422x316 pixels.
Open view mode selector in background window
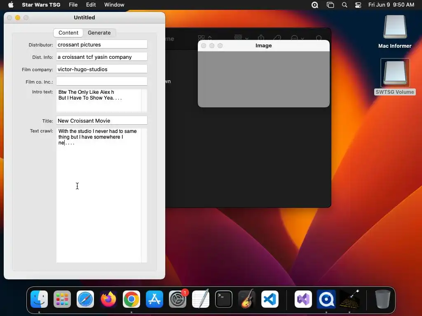(204, 38)
